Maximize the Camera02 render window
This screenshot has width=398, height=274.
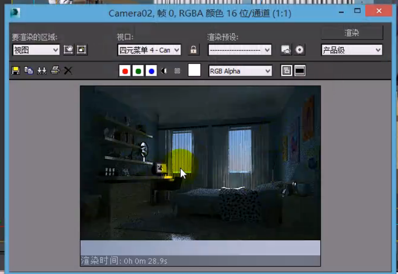(x=358, y=11)
